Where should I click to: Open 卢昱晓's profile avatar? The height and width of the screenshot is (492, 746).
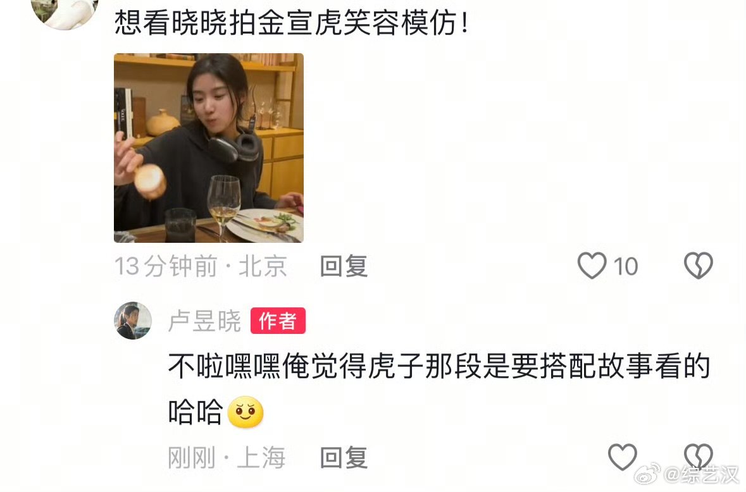133,321
